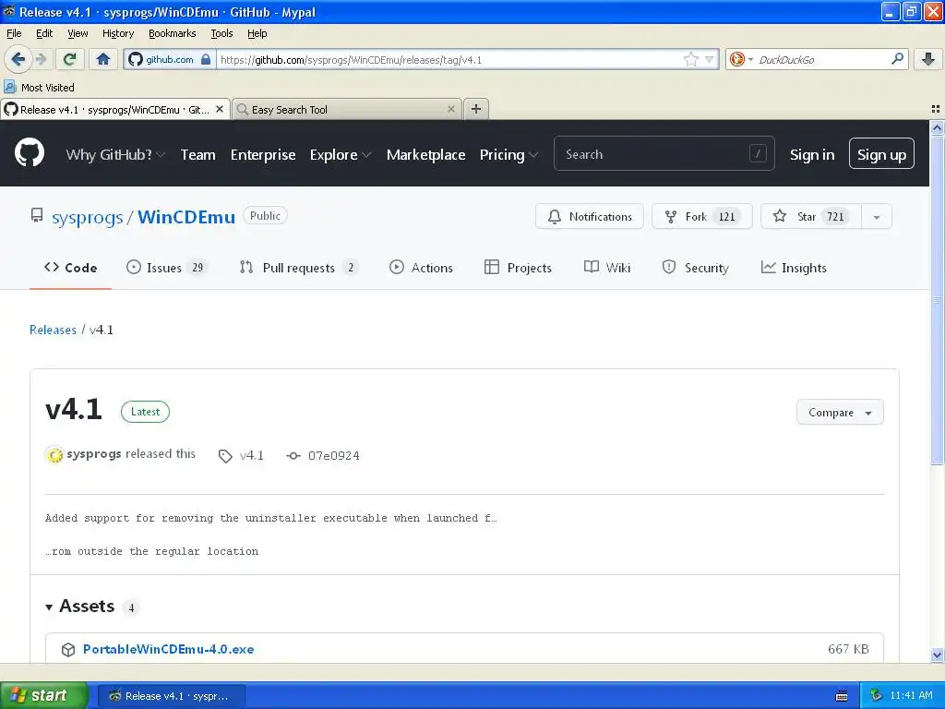Click the WinCDEmu repository link
This screenshot has width=945, height=709.
186,217
